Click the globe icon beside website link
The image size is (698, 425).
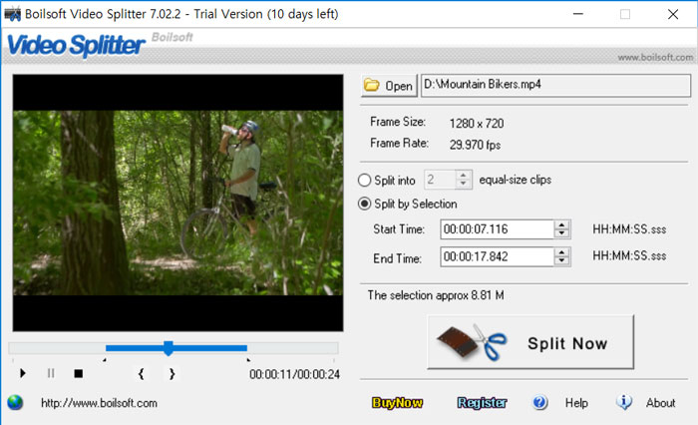15,403
